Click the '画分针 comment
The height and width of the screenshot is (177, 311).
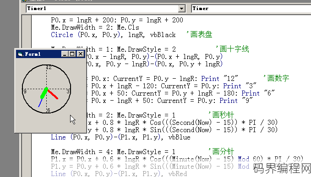(x=221, y=151)
